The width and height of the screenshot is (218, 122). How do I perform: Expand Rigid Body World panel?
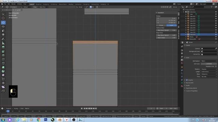(x=191, y=88)
